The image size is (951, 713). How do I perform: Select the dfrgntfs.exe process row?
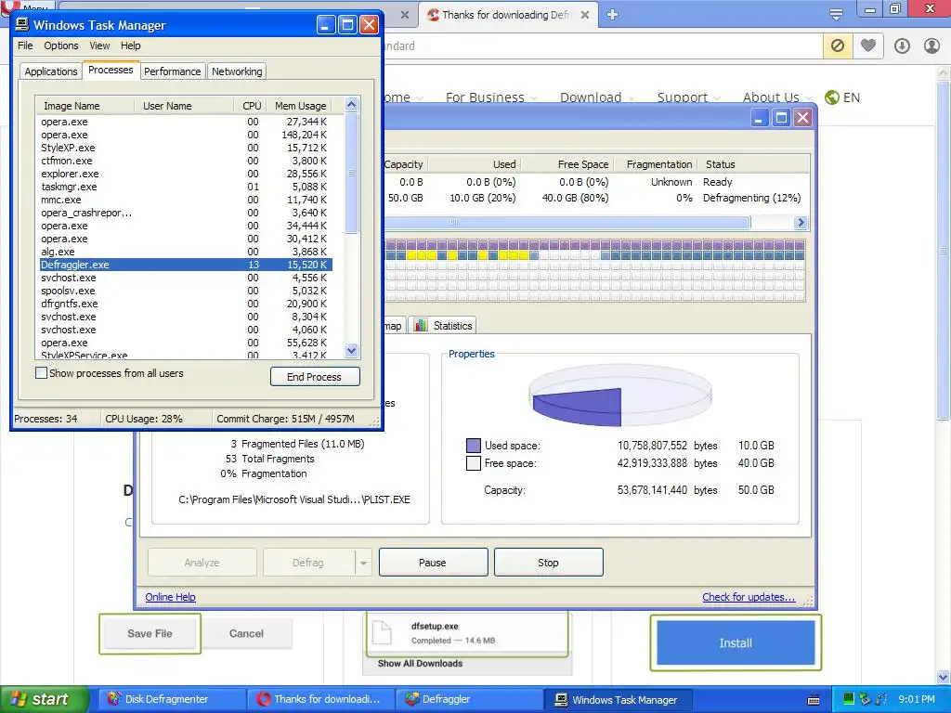(186, 304)
